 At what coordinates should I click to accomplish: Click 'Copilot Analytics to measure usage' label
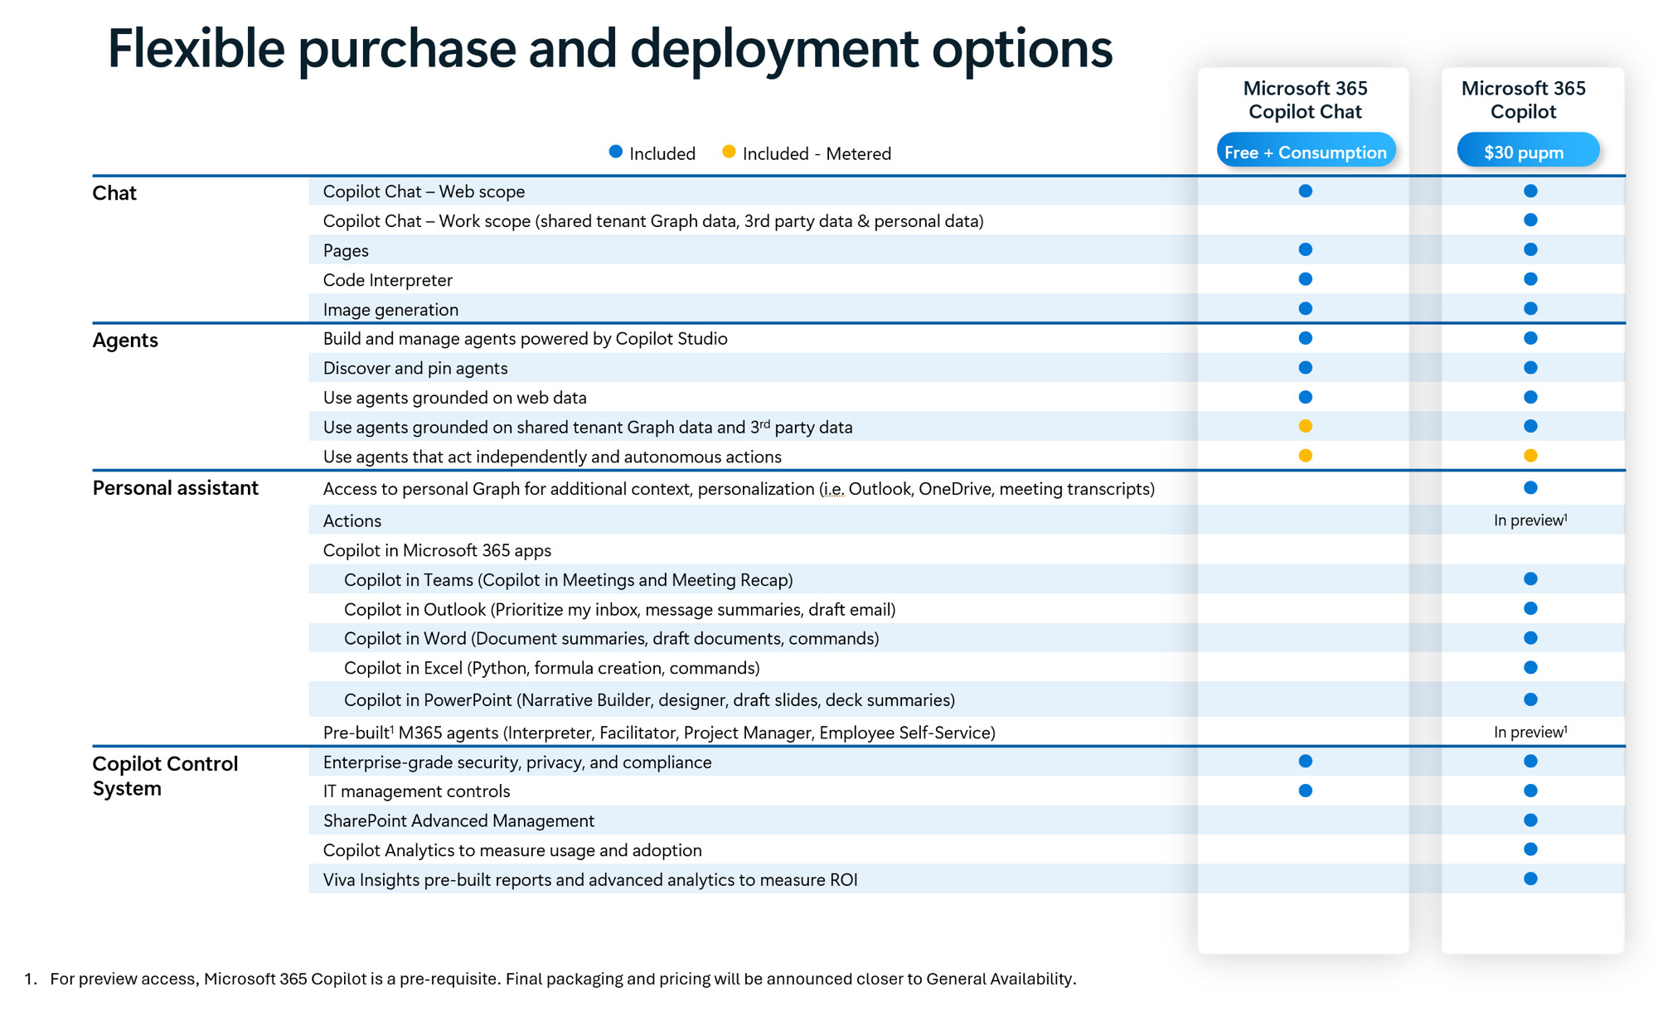512,850
